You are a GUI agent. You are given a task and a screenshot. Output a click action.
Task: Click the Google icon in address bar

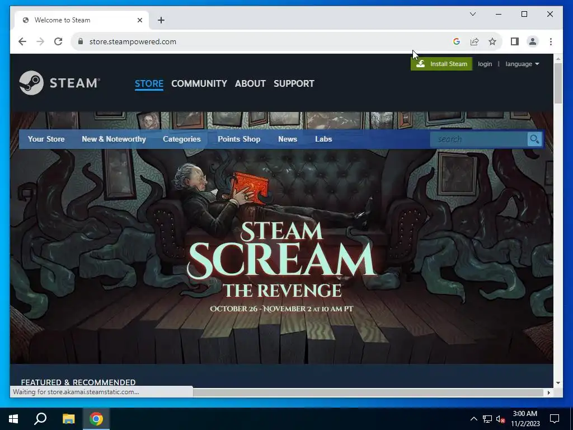click(x=457, y=41)
